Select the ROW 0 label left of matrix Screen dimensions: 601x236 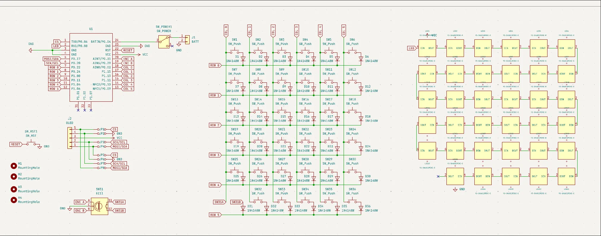click(x=215, y=66)
